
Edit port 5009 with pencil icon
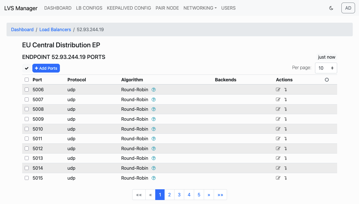pyautogui.click(x=278, y=119)
